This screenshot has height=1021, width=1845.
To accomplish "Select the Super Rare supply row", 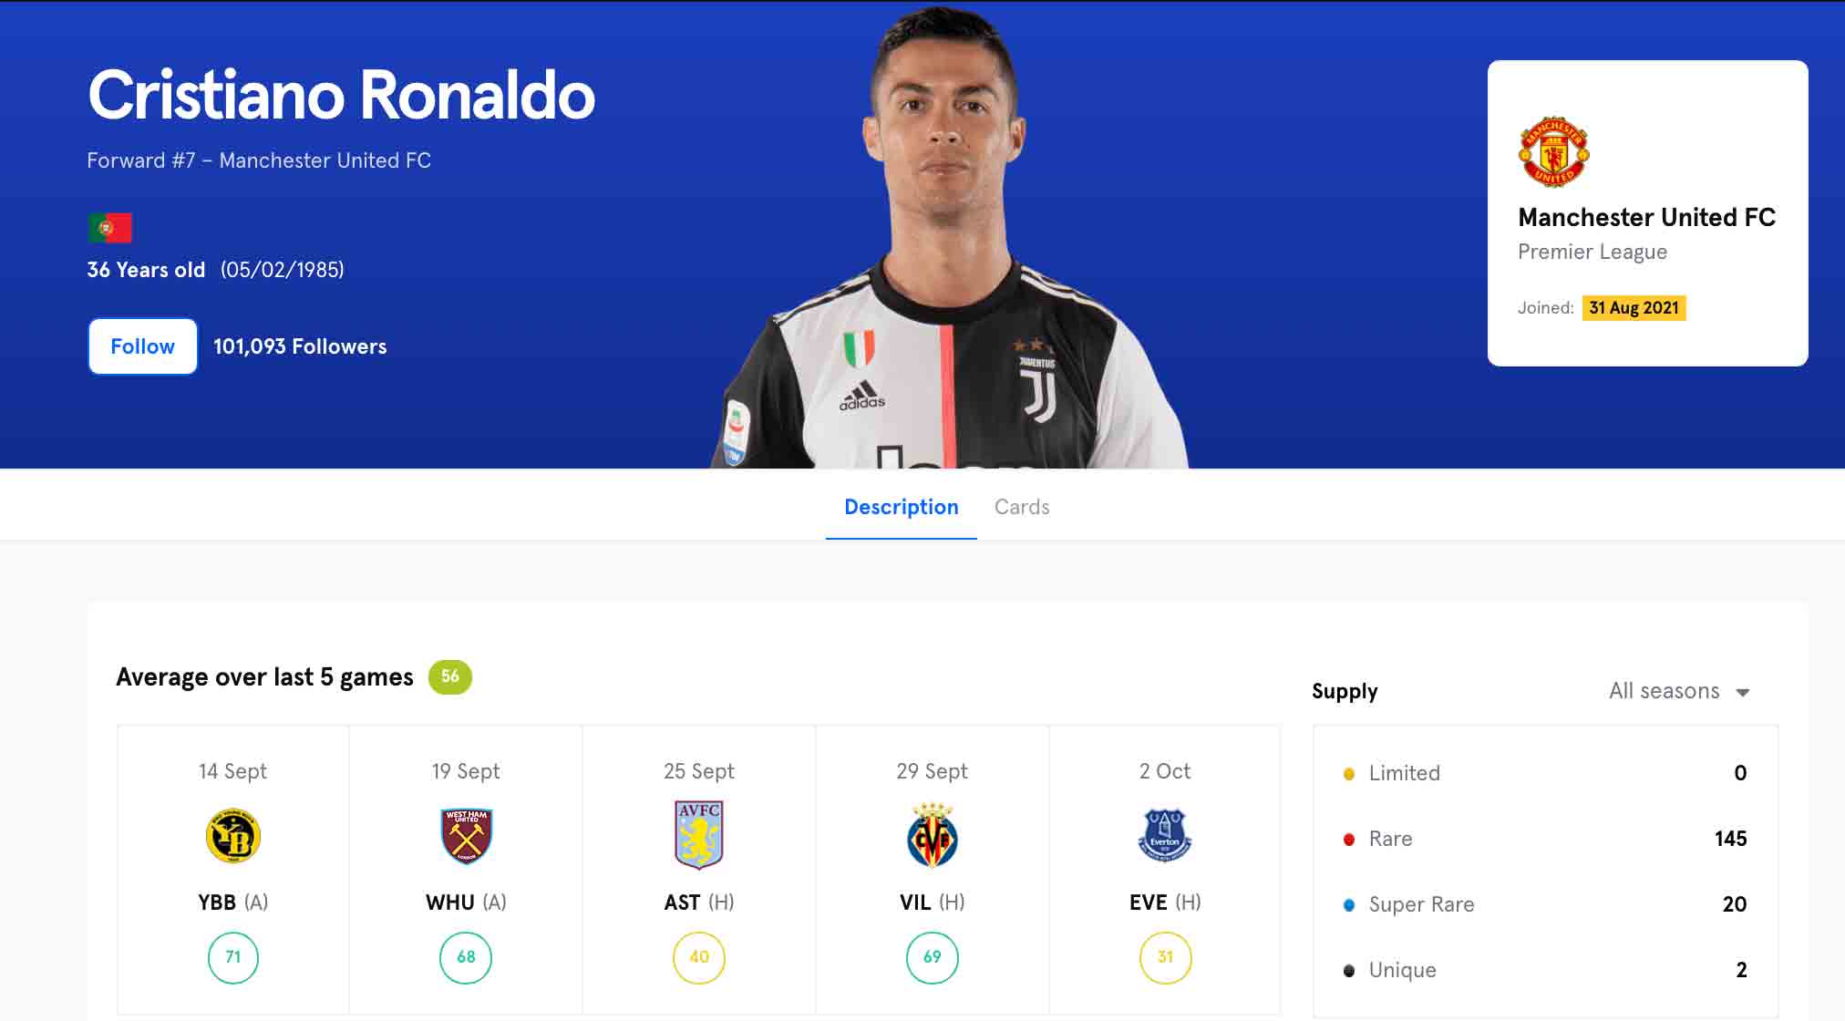I will pos(1545,904).
